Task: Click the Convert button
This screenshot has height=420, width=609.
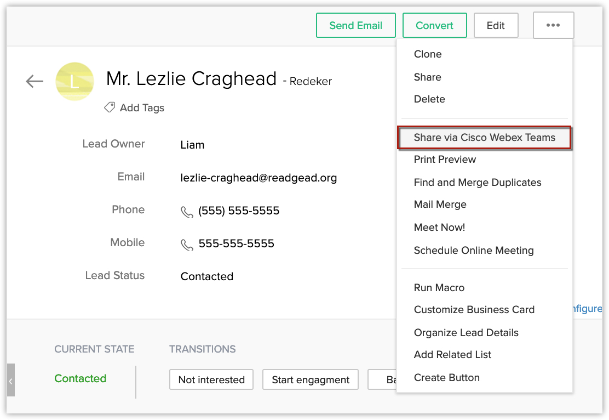Action: (434, 26)
